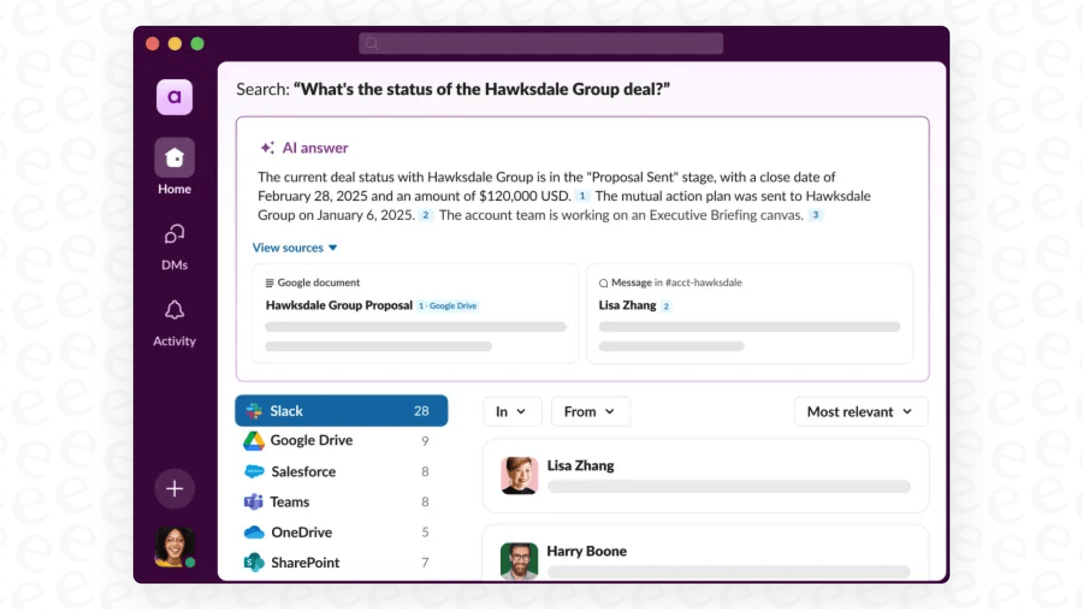Click Lisa Zhang's profile picture in the results
This screenshot has width=1083, height=609.
coord(519,476)
